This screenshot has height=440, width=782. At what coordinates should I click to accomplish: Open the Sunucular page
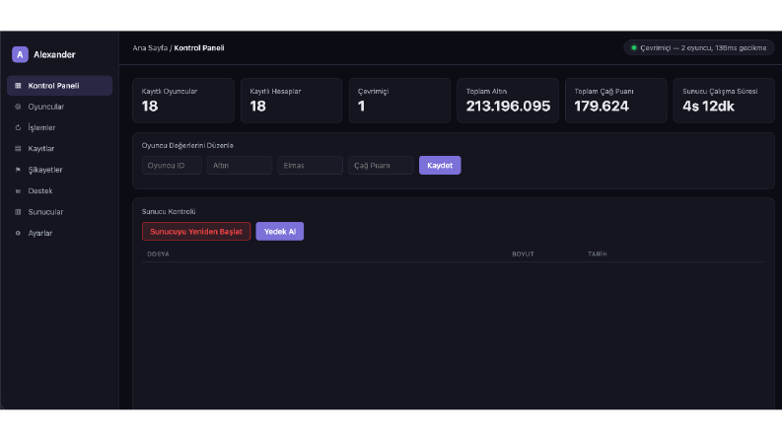[x=59, y=212]
